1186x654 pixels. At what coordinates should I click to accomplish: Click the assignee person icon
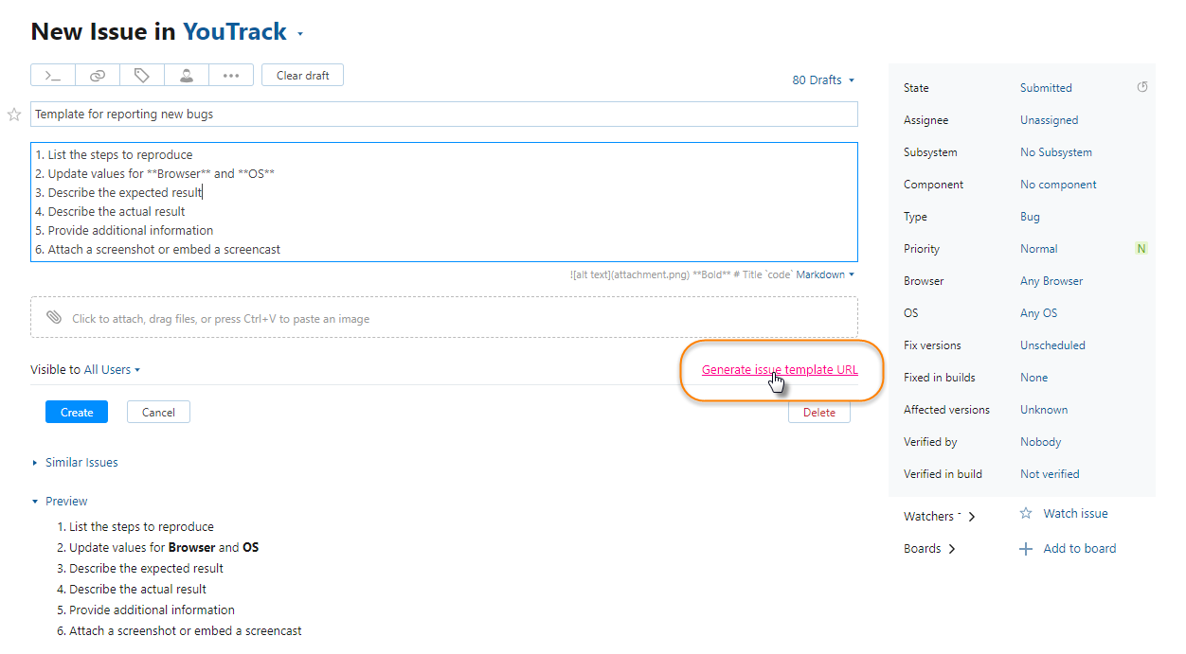click(x=187, y=76)
